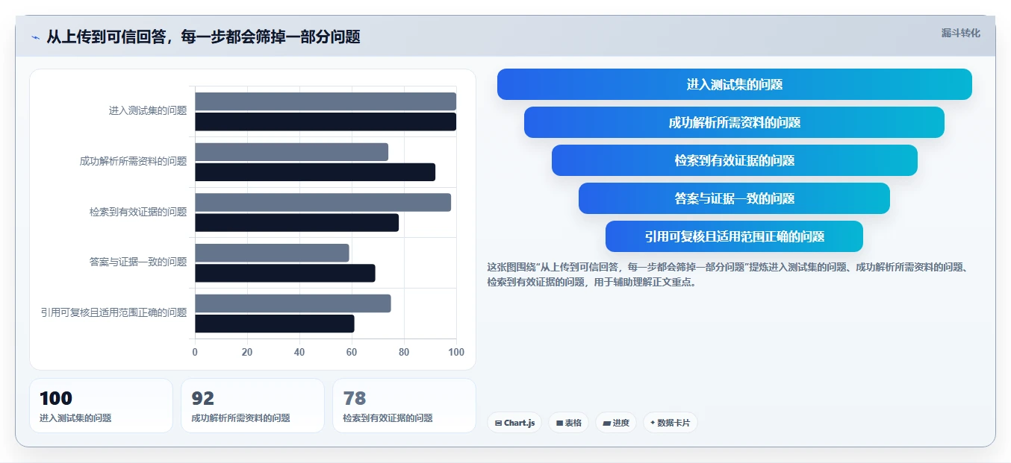1011x463 pixels.
Task: Select funnel step 检索到有效证据的问题
Action: pos(735,160)
